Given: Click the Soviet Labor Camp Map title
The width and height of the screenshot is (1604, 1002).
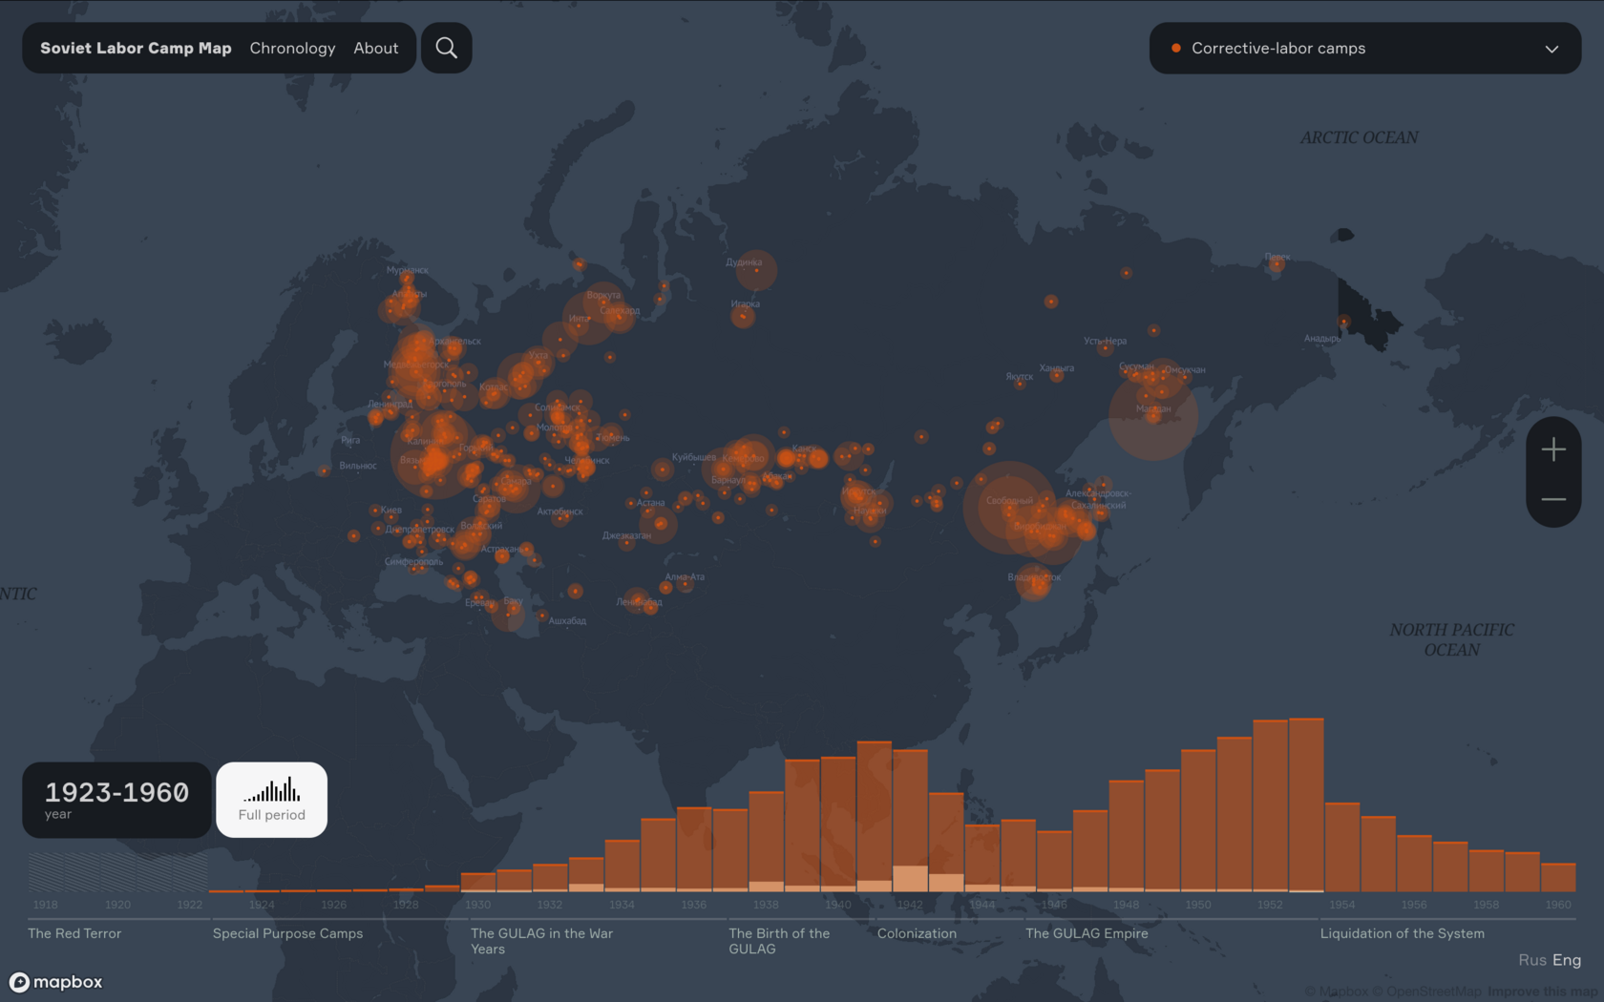Looking at the screenshot, I should pyautogui.click(x=136, y=48).
